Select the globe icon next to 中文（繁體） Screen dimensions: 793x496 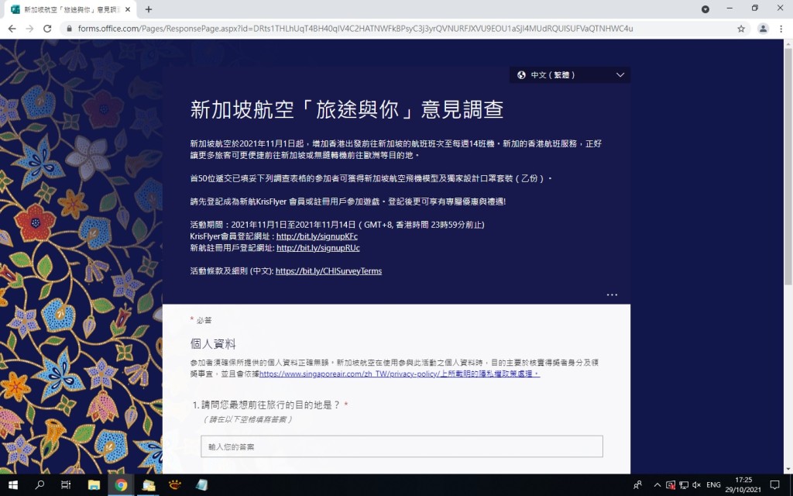(x=520, y=74)
